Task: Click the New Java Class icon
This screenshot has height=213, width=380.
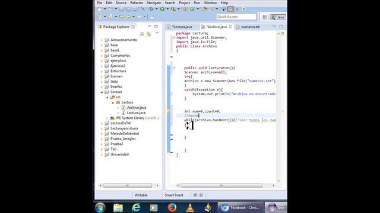Action: (x=192, y=9)
